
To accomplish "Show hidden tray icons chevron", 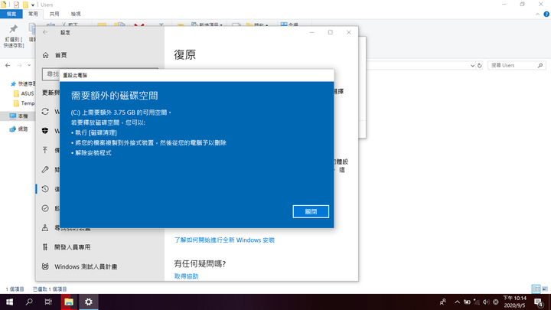I will [x=457, y=302].
